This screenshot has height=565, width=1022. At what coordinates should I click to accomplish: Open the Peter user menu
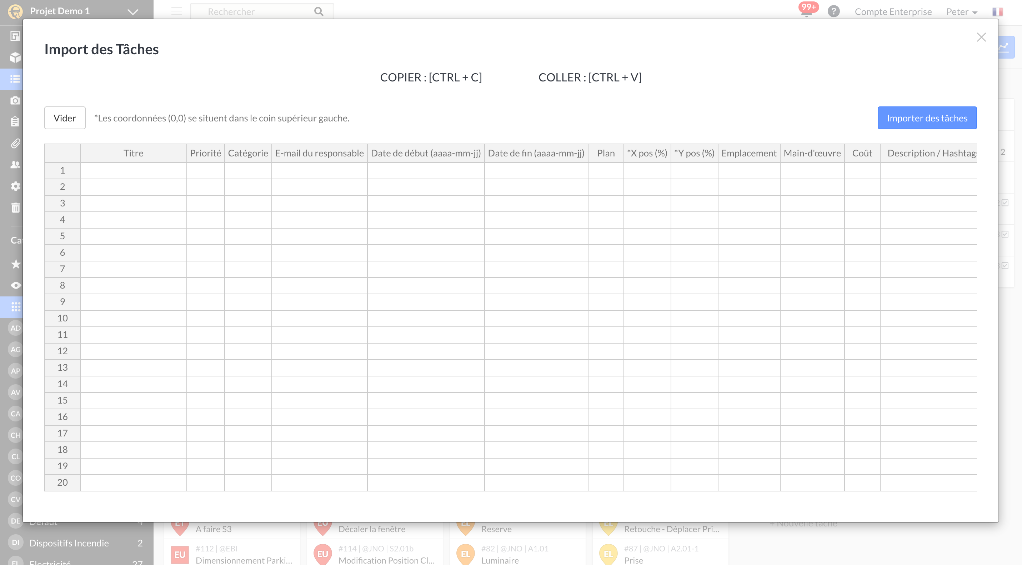coord(961,11)
